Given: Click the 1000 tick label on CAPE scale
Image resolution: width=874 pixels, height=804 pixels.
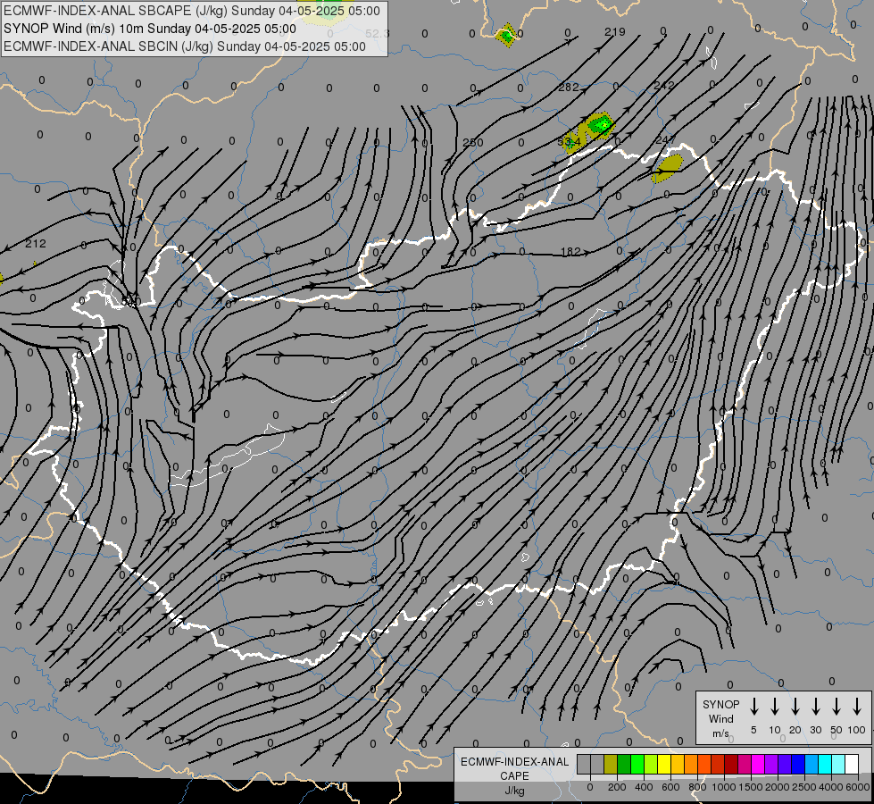Looking at the screenshot, I should coord(724,787).
